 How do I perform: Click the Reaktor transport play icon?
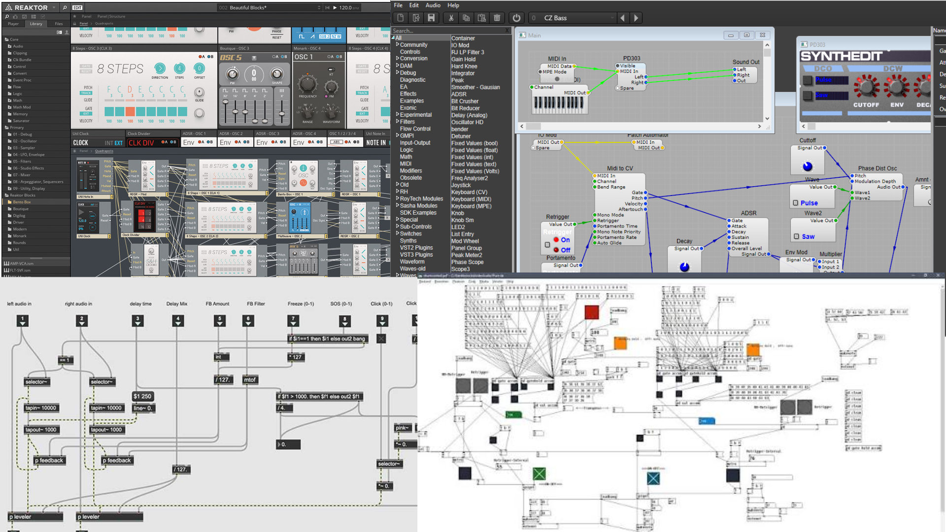335,8
